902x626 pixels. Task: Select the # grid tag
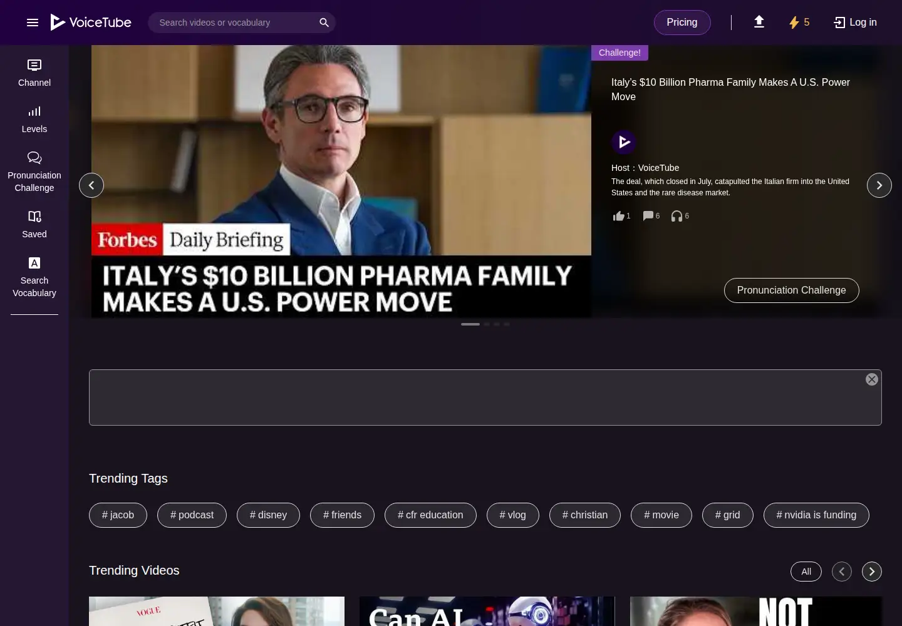[x=728, y=515]
